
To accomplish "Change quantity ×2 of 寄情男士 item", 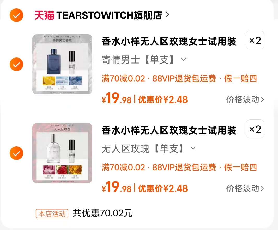I will point(255,40).
